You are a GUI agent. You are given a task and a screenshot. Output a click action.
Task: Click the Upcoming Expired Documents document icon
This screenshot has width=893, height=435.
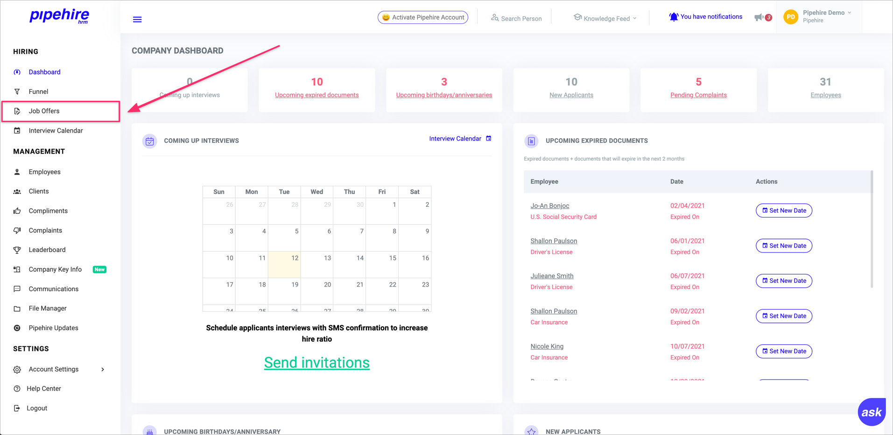click(x=531, y=140)
